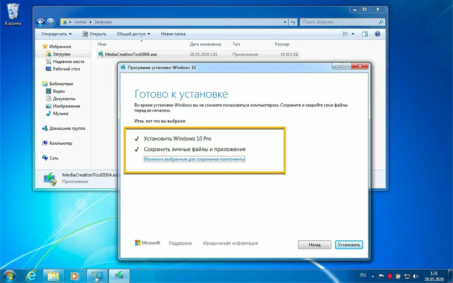453x283 pixels.
Task: Open the volume speaker icon
Action: [x=416, y=276]
